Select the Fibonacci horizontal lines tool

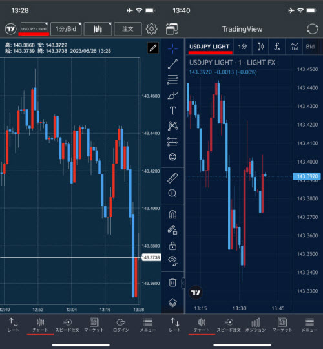coord(172,79)
